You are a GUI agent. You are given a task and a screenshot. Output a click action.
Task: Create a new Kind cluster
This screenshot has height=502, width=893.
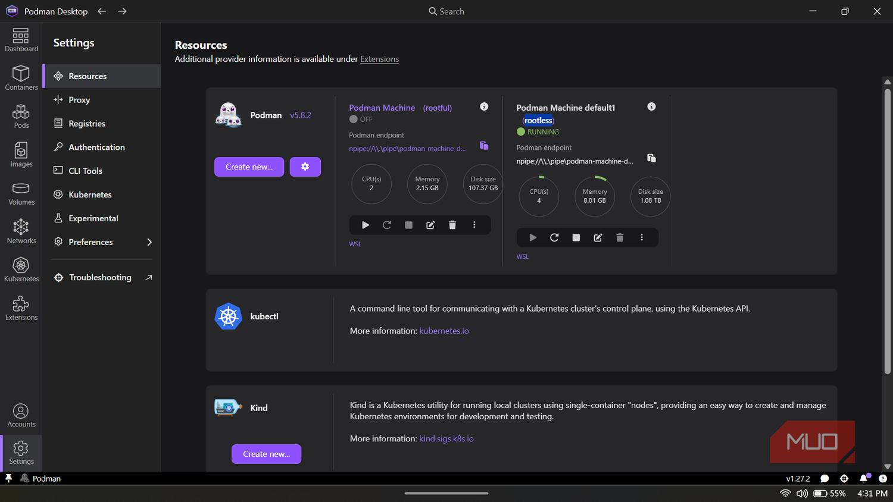click(266, 454)
